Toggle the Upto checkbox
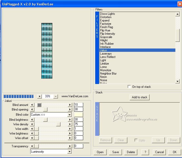Screen dimensions: 182x158 [136, 140]
